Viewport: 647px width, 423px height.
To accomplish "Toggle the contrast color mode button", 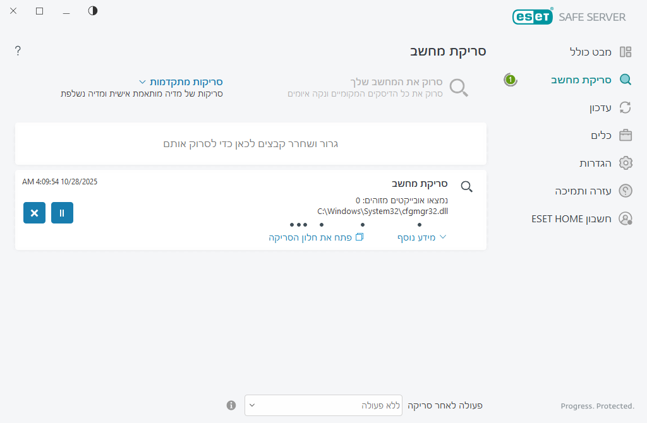I will click(x=93, y=11).
